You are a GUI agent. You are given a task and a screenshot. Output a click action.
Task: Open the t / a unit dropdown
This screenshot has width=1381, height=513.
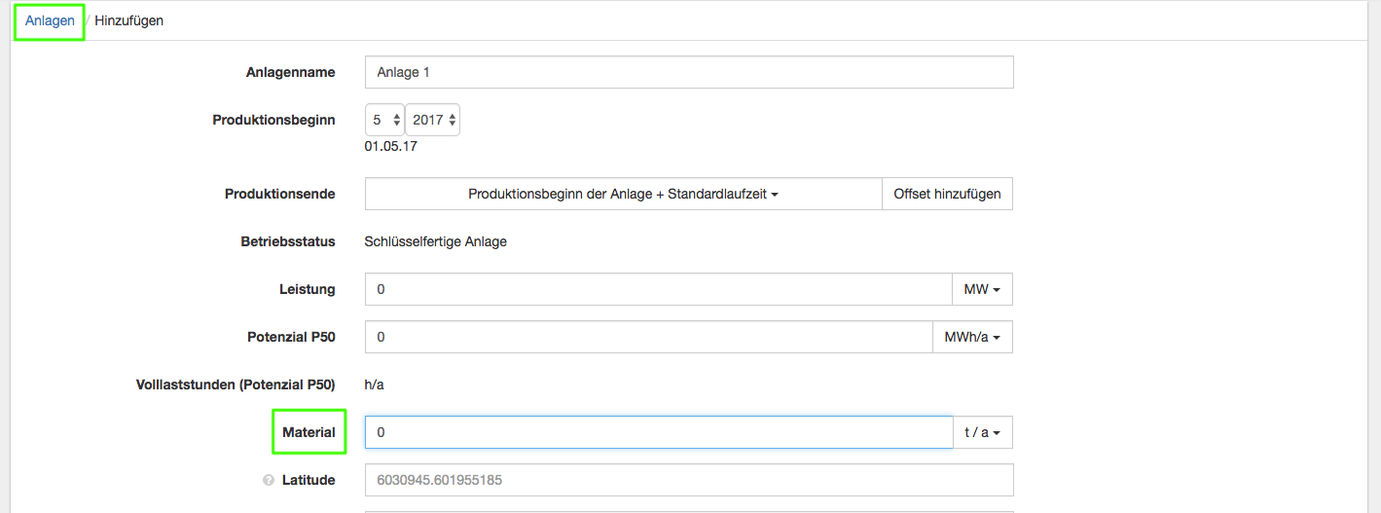click(983, 432)
